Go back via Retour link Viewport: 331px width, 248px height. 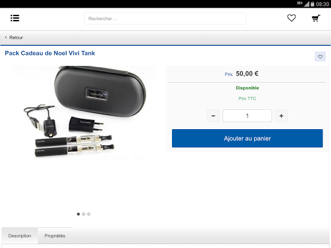coord(16,37)
